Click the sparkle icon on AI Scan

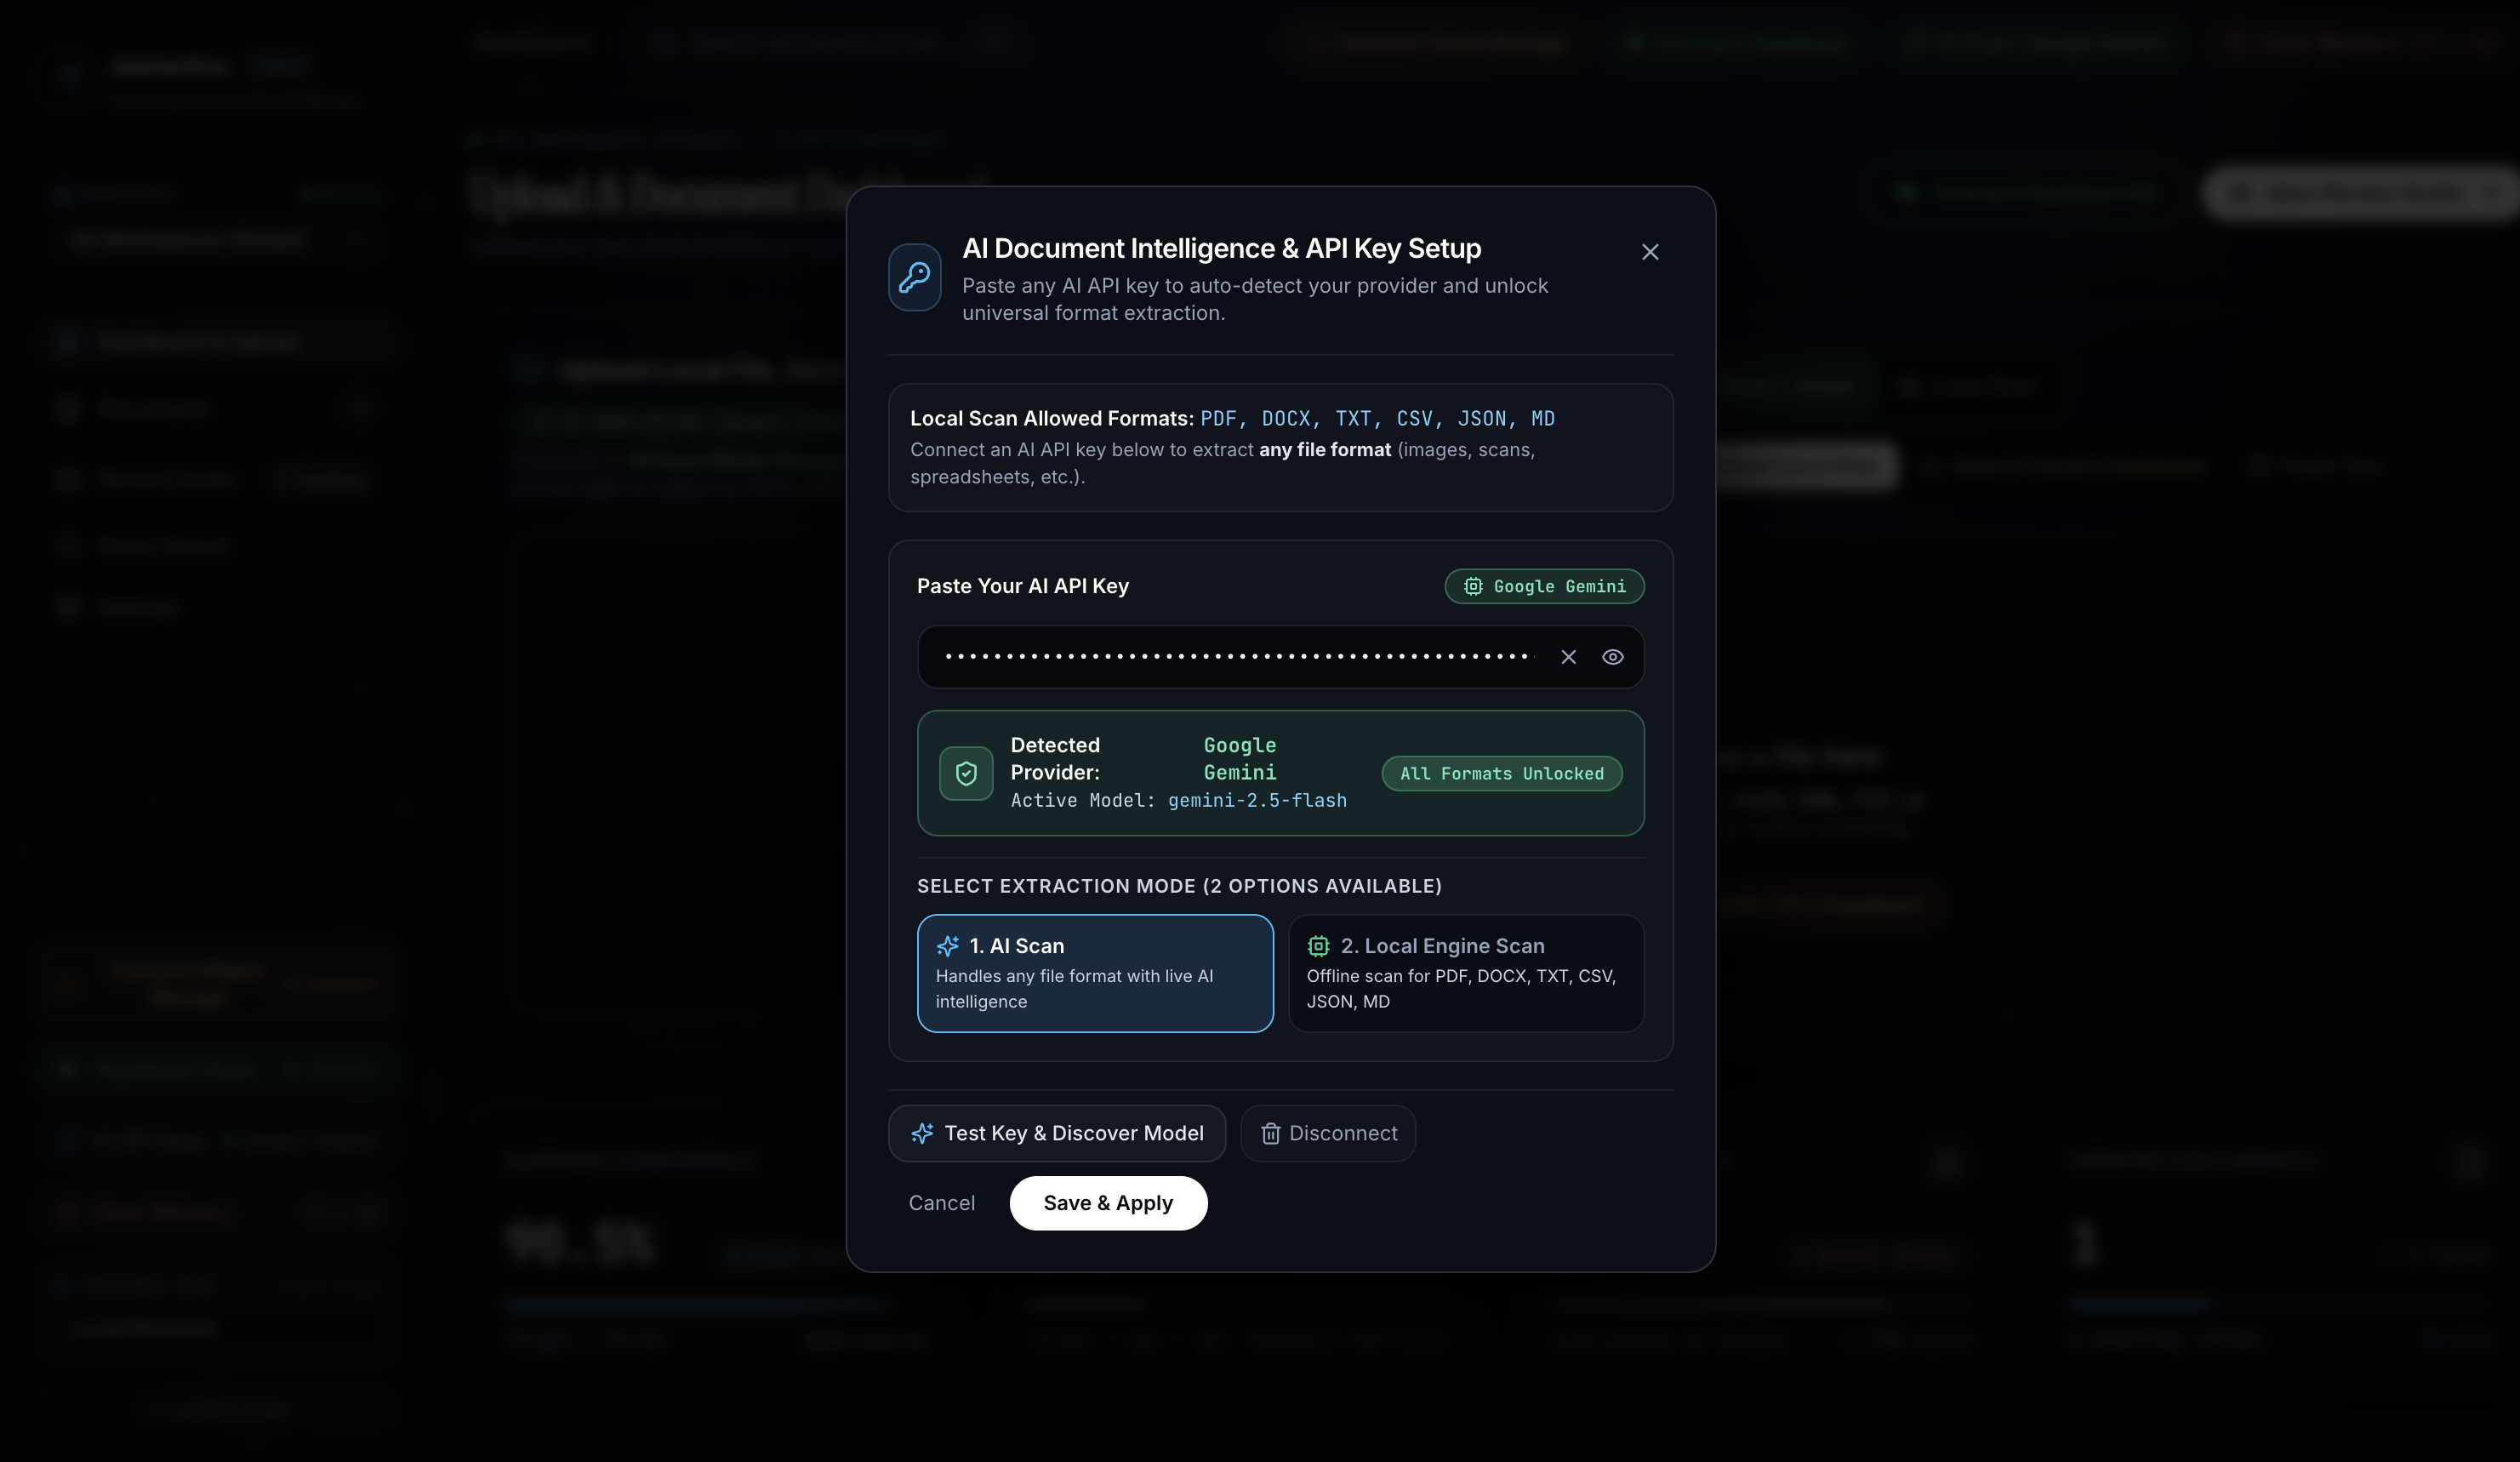947,946
